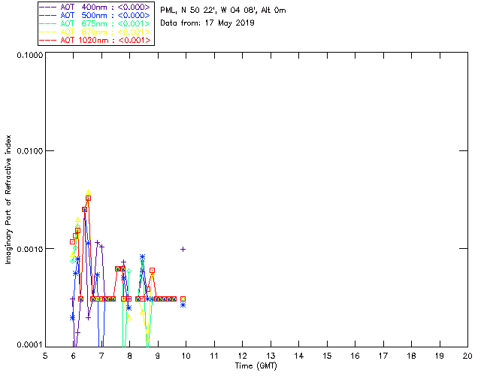Select the x-axis tick label 11
Screen dimensions: 481x385
(x=214, y=356)
